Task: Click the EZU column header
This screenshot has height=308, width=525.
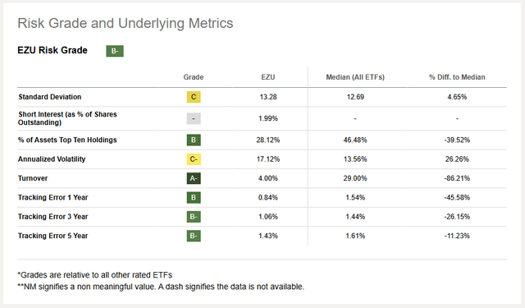Action: pyautogui.click(x=268, y=77)
